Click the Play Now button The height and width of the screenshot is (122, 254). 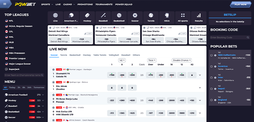click(240, 4)
